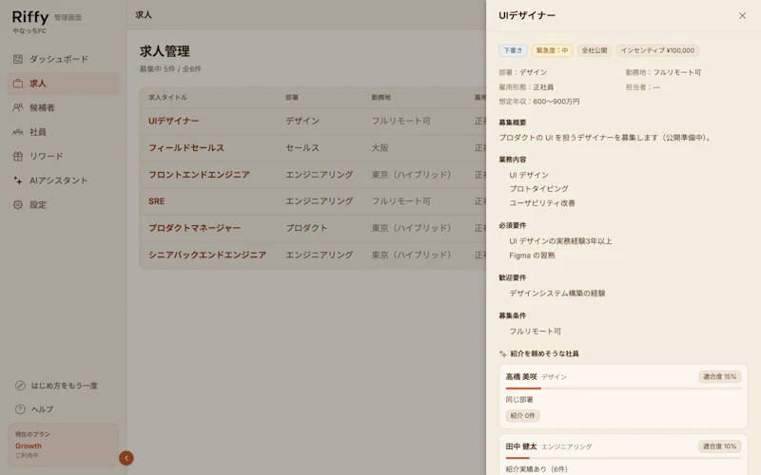Screen dimensions: 761x475
Task: Click the 社員 group icon
Action: [x=18, y=132]
